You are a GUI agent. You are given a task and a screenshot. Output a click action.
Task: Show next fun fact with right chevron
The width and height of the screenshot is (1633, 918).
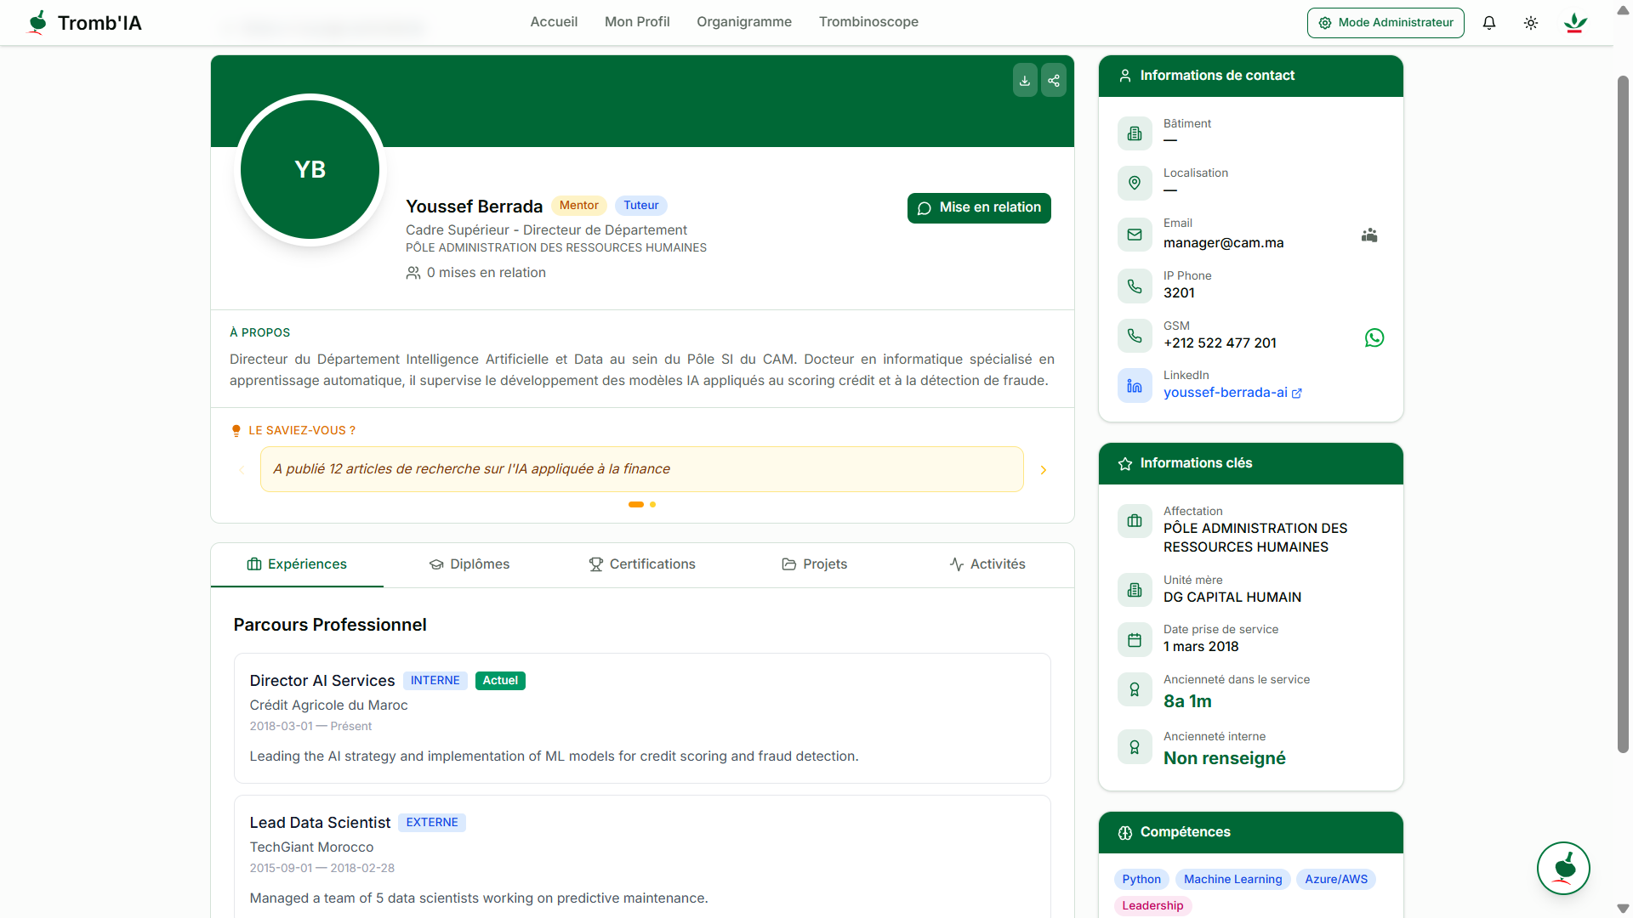point(1044,470)
